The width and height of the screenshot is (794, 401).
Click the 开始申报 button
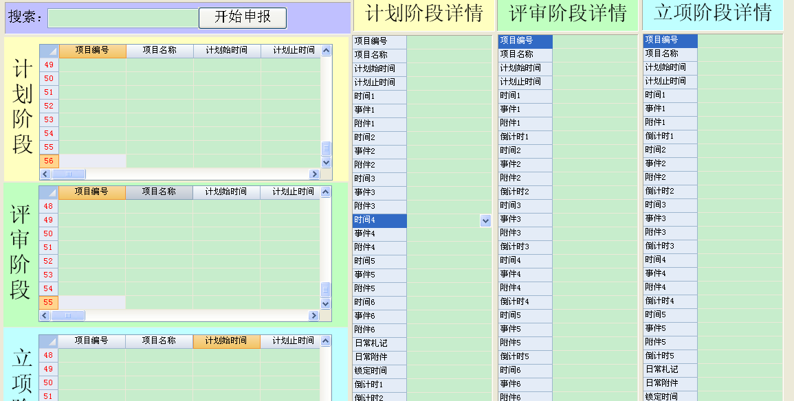click(242, 18)
